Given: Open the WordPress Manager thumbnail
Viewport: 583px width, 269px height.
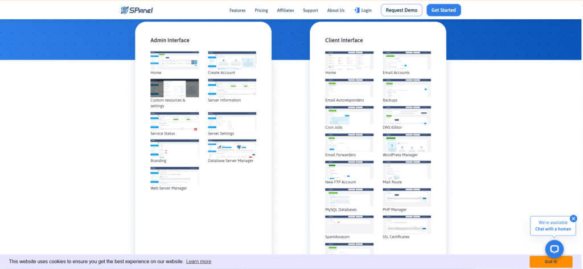Looking at the screenshot, I should pyautogui.click(x=407, y=142).
